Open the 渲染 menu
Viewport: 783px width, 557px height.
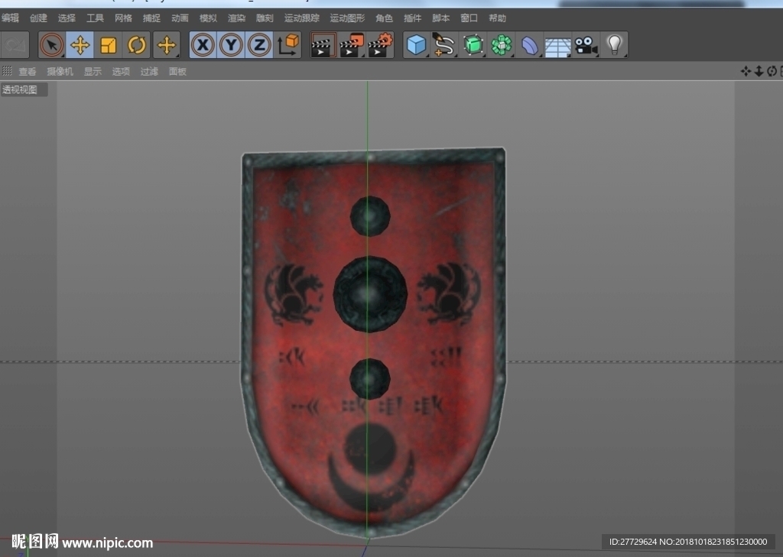click(237, 18)
